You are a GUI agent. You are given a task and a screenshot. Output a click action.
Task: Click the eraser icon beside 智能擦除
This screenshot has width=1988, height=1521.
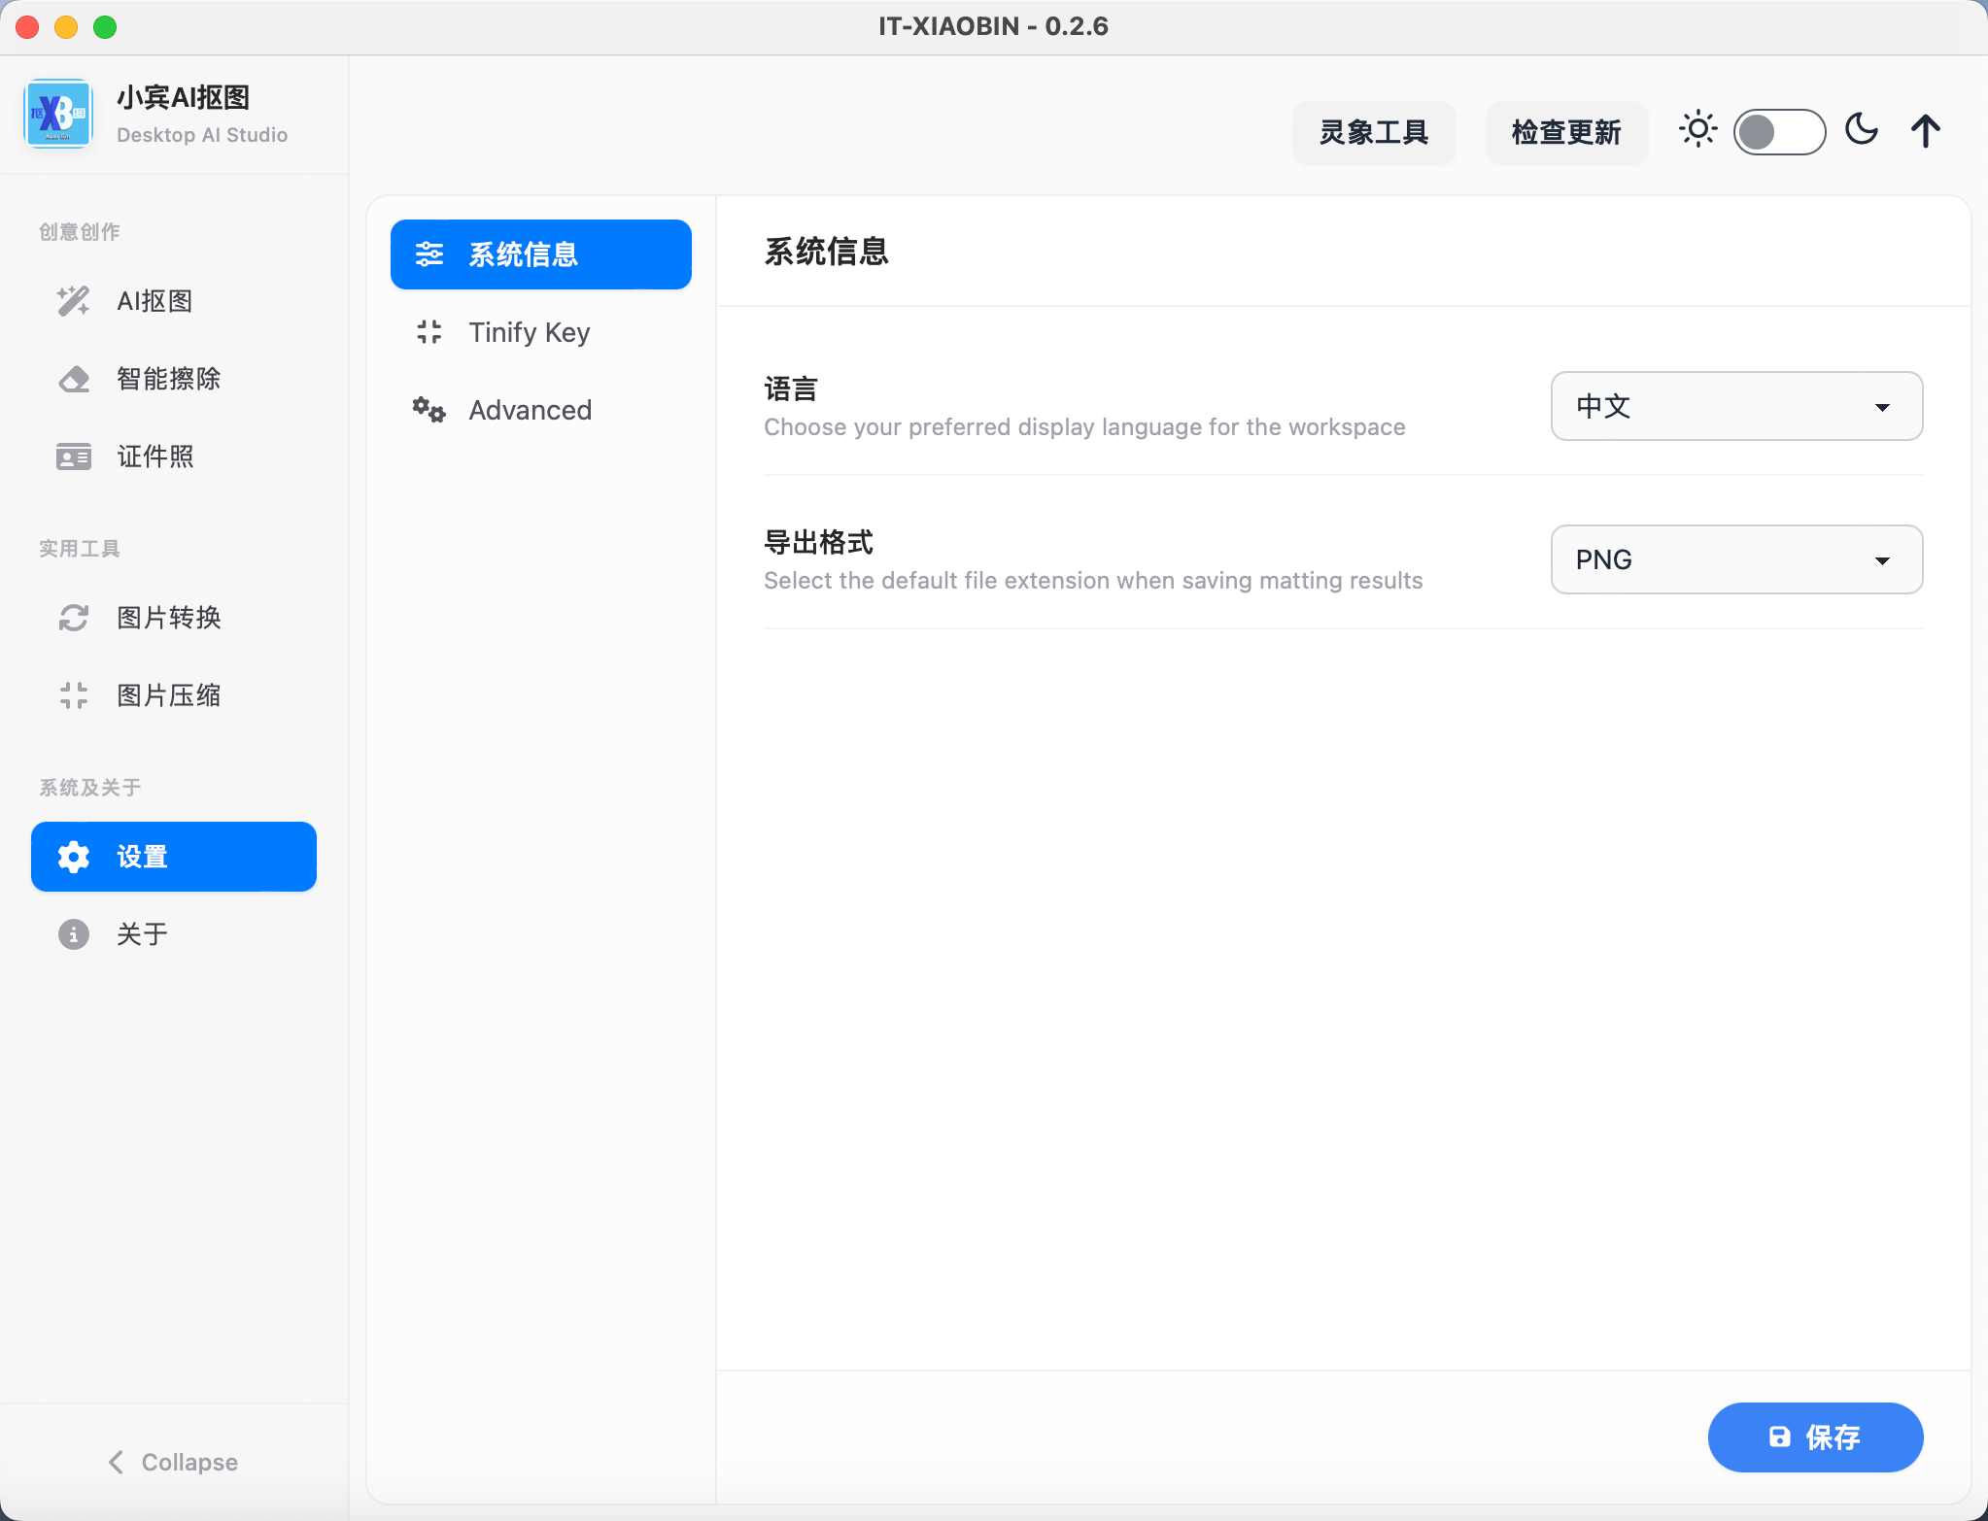73,379
